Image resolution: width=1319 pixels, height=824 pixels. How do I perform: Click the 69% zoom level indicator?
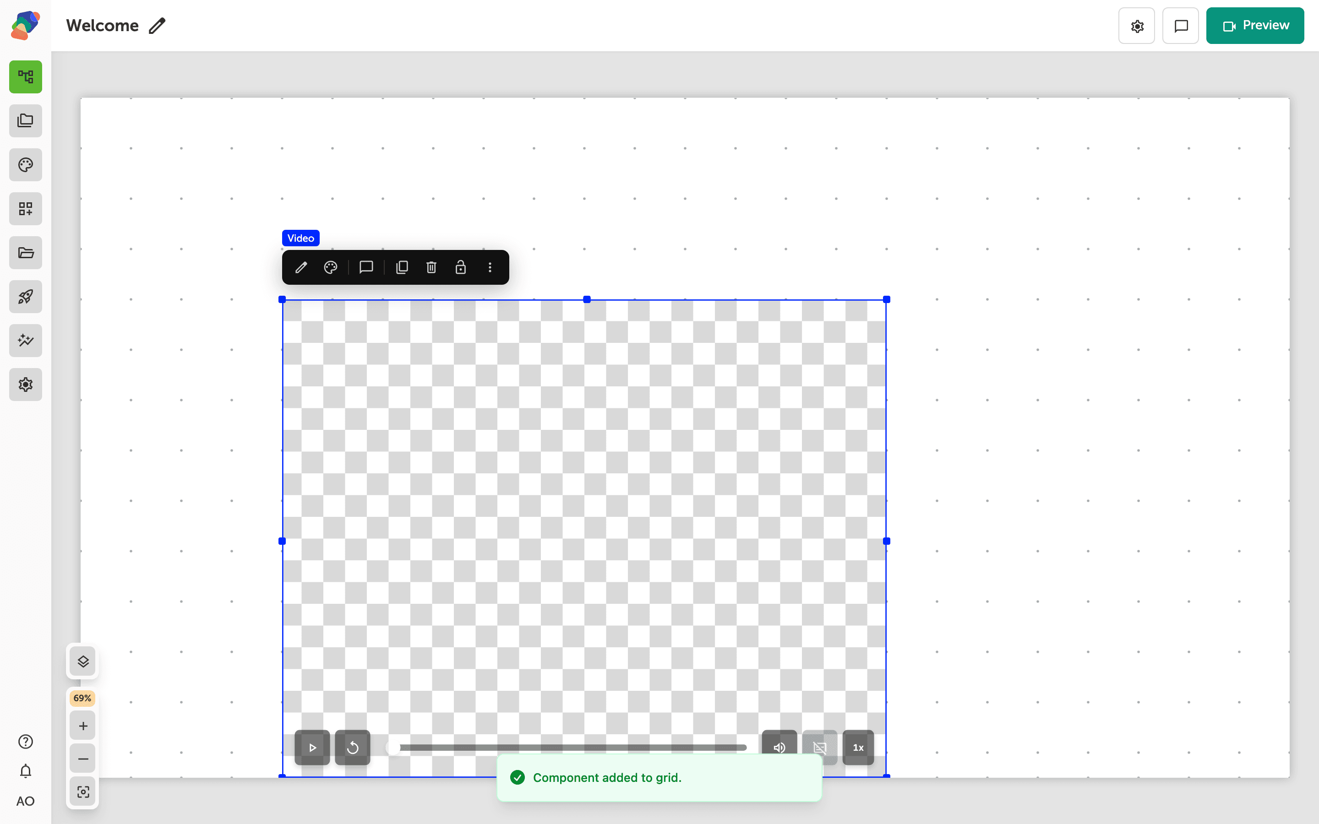82,698
